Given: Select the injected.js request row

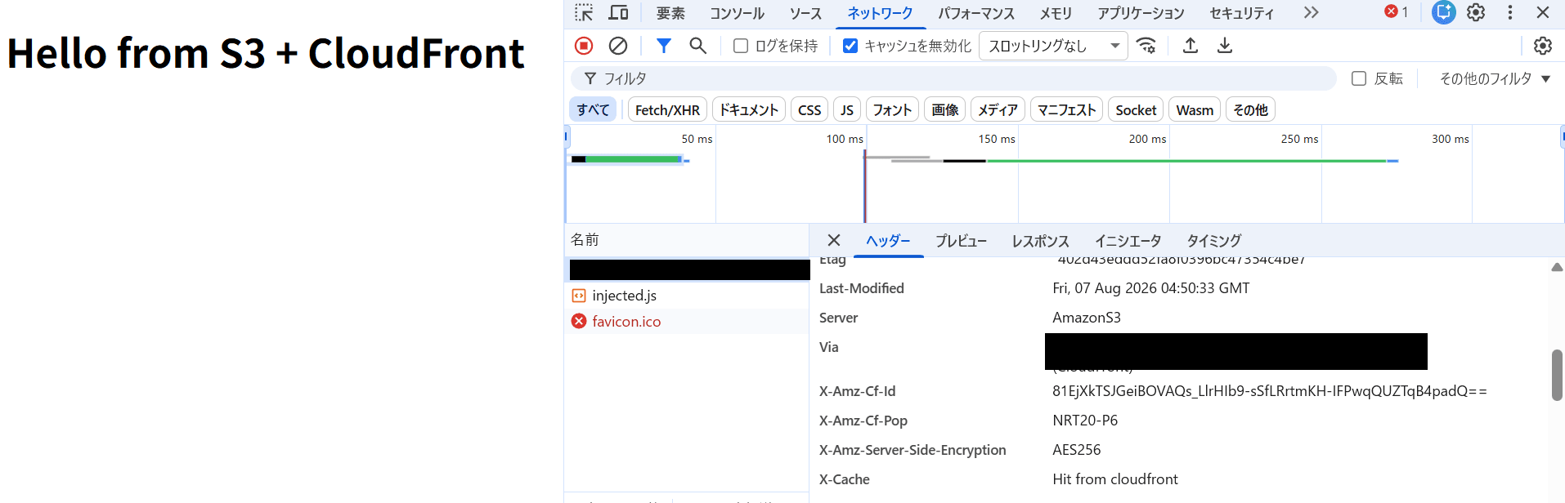Looking at the screenshot, I should 687,296.
